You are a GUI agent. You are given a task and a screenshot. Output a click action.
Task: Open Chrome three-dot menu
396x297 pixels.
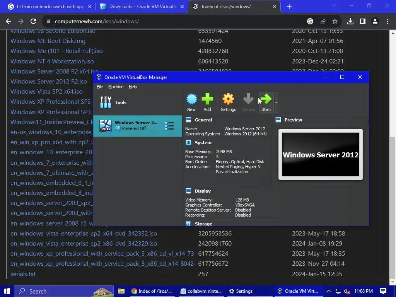387,22
